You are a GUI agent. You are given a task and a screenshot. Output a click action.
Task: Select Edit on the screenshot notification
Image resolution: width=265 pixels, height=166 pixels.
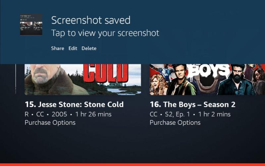point(73,48)
